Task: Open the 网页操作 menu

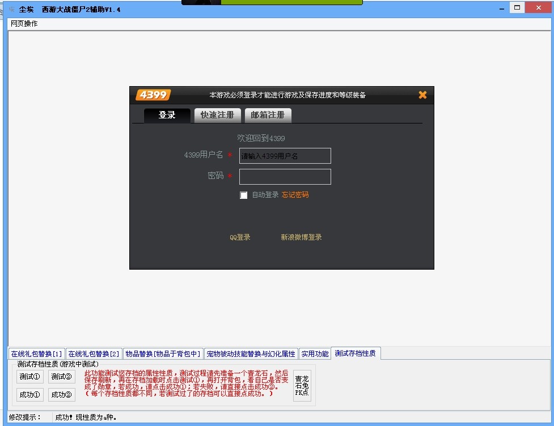Action: (24, 24)
